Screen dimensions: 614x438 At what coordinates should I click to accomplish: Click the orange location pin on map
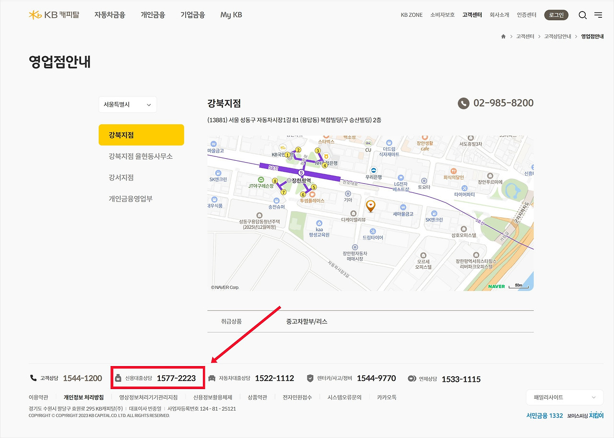370,206
